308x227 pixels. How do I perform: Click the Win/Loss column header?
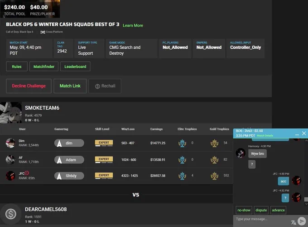(128, 129)
